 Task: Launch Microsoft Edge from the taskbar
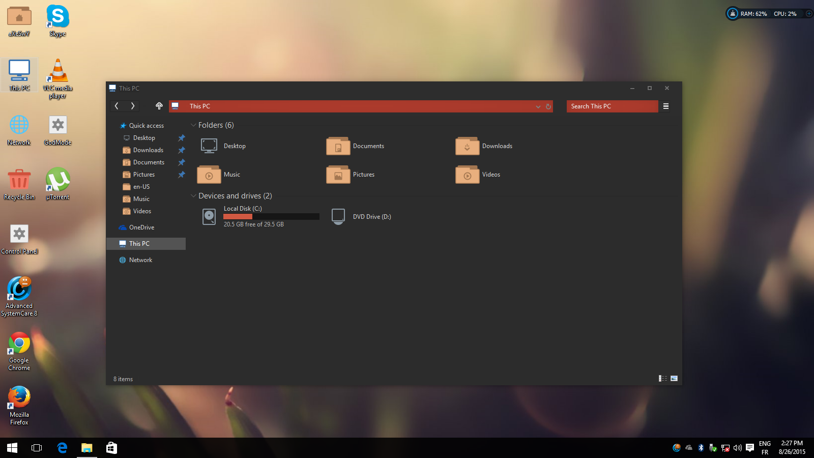pos(62,448)
